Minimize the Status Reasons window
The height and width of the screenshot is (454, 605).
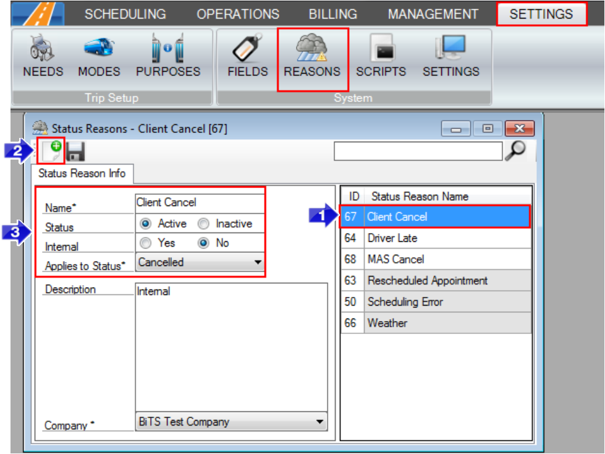(455, 129)
